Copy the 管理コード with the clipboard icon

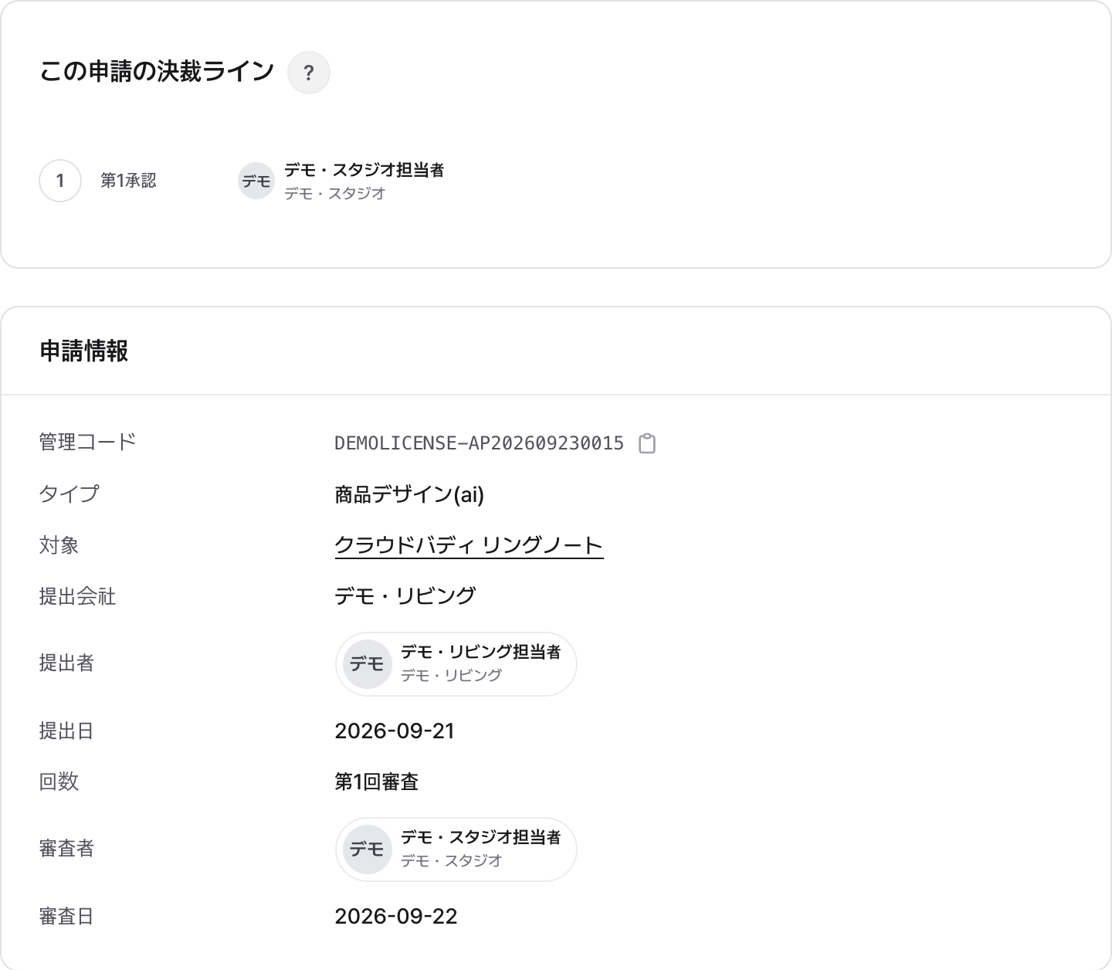647,443
